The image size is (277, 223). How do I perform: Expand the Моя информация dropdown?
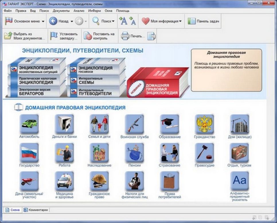(x=180, y=21)
